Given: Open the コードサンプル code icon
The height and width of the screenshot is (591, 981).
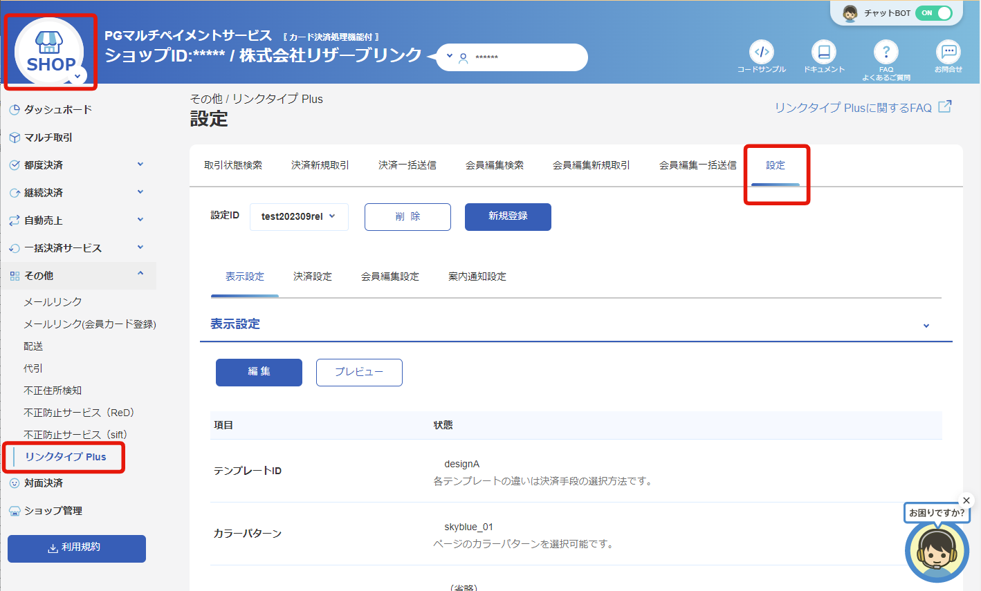Looking at the screenshot, I should [x=762, y=52].
